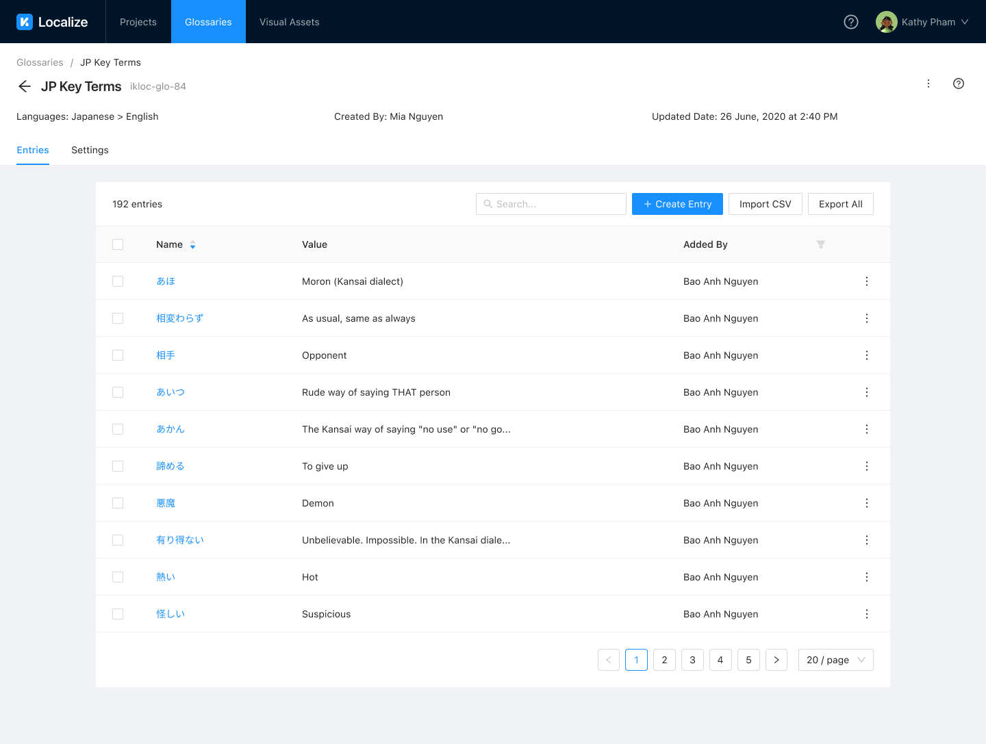Screen dimensions: 986x744
Task: Open row actions menu for Opponent entry
Action: click(866, 355)
